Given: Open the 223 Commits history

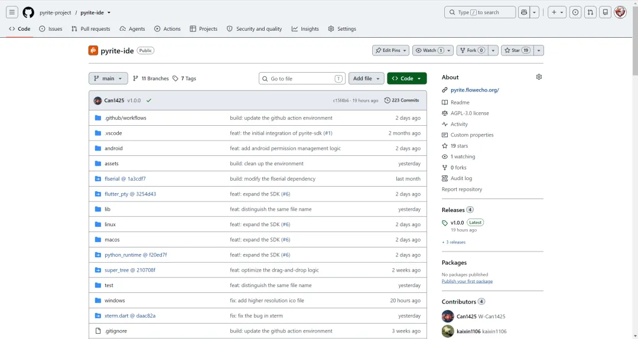Looking at the screenshot, I should coord(402,100).
